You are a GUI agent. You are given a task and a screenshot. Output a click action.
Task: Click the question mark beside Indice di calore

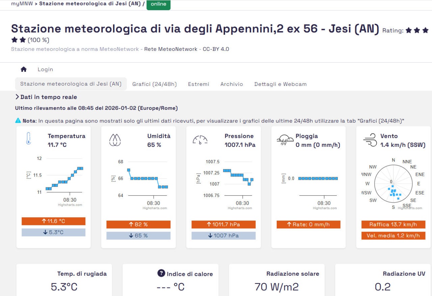[x=161, y=273]
